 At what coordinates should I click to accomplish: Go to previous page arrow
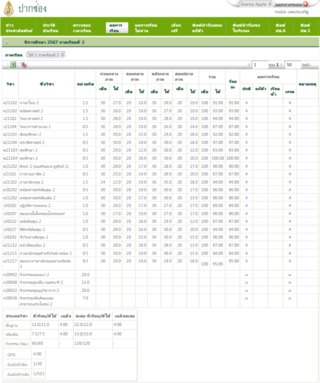[249, 65]
